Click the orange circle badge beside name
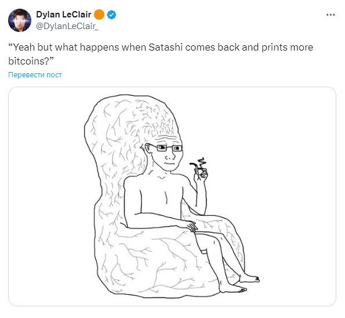This screenshot has width=345, height=318. [x=99, y=15]
